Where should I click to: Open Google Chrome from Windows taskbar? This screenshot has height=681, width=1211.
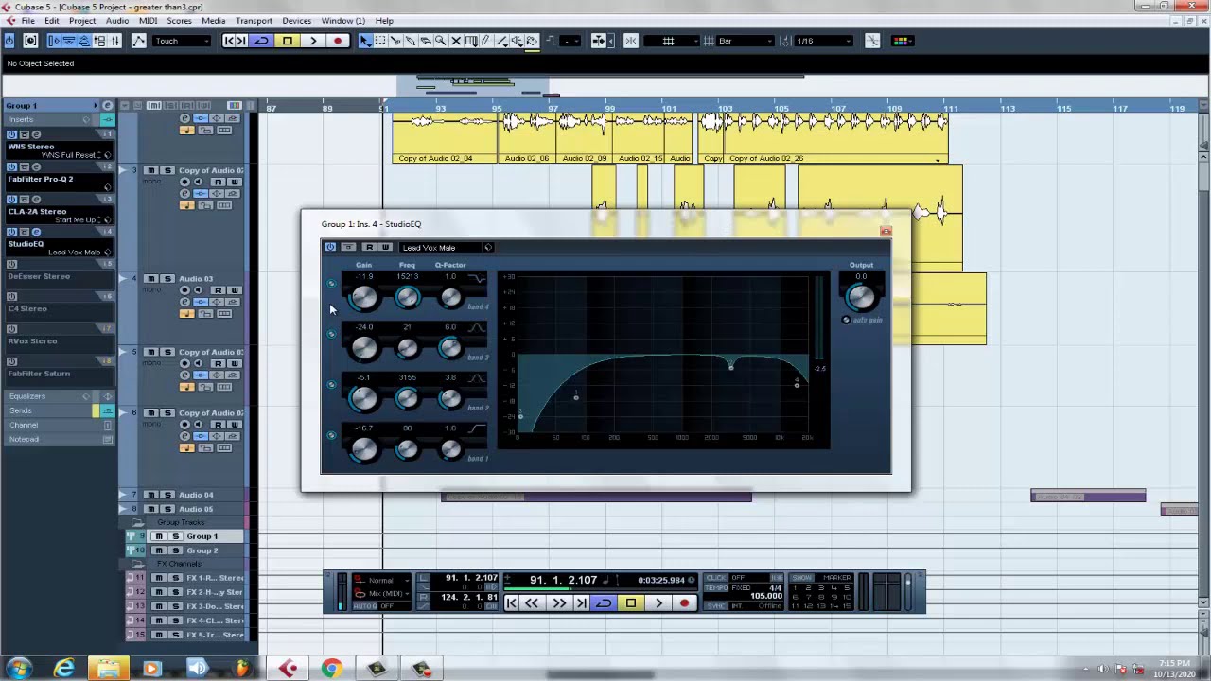click(x=331, y=669)
